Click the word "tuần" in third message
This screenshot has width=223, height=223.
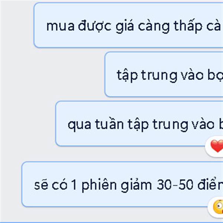(x=109, y=124)
